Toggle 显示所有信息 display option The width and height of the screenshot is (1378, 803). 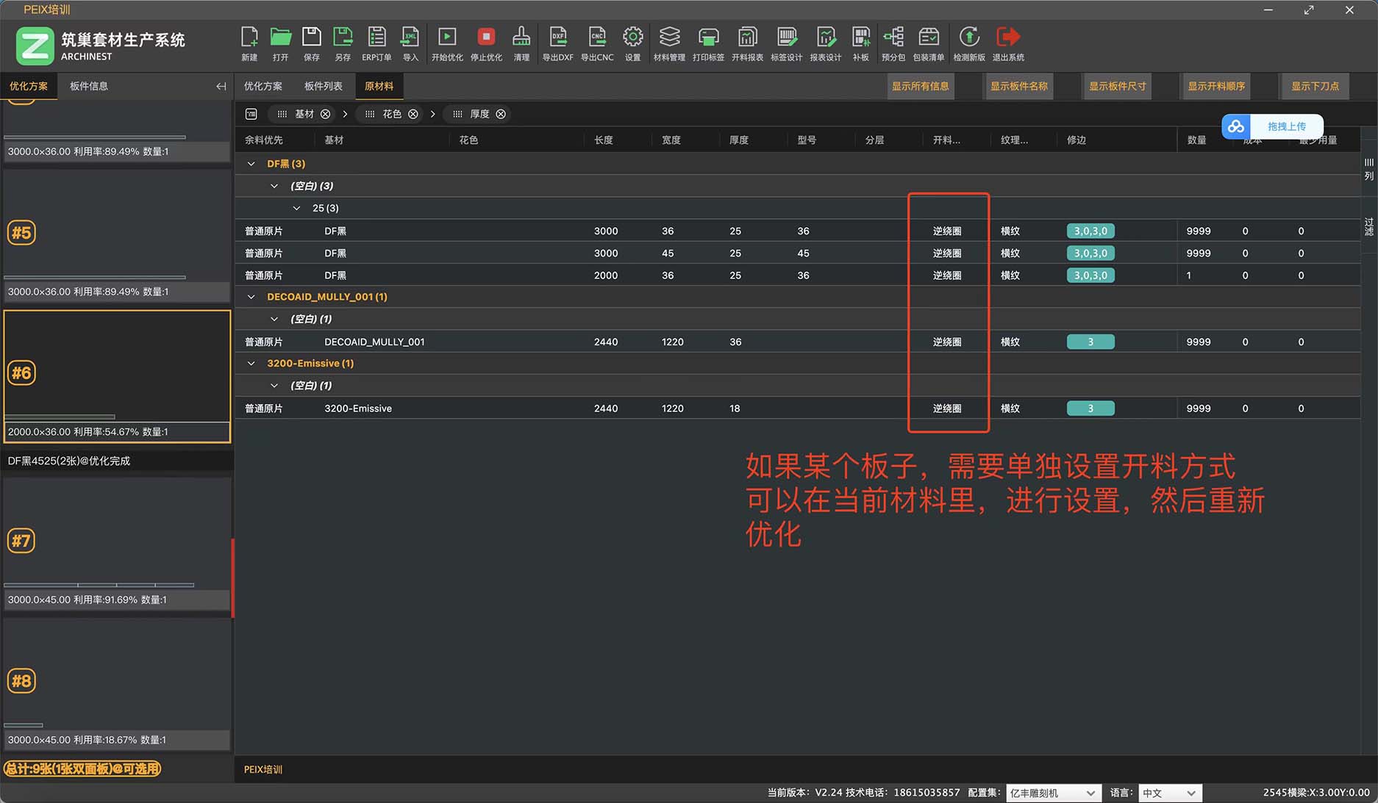click(920, 86)
